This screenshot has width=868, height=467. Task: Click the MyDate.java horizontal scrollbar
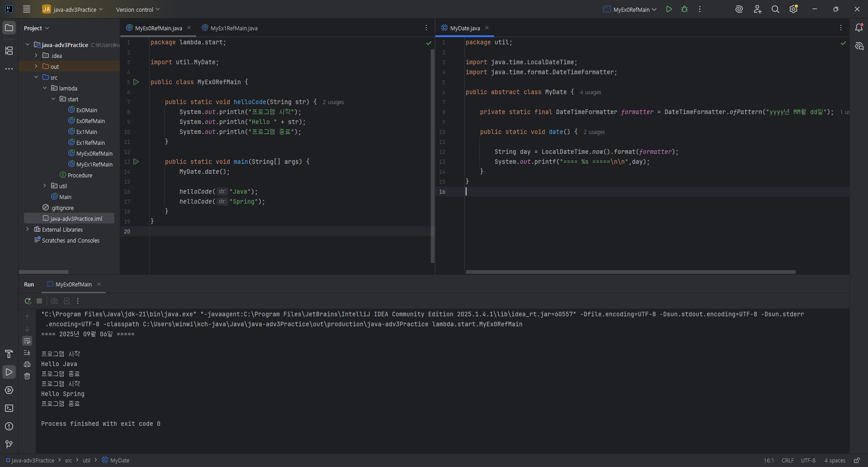pyautogui.click(x=631, y=272)
